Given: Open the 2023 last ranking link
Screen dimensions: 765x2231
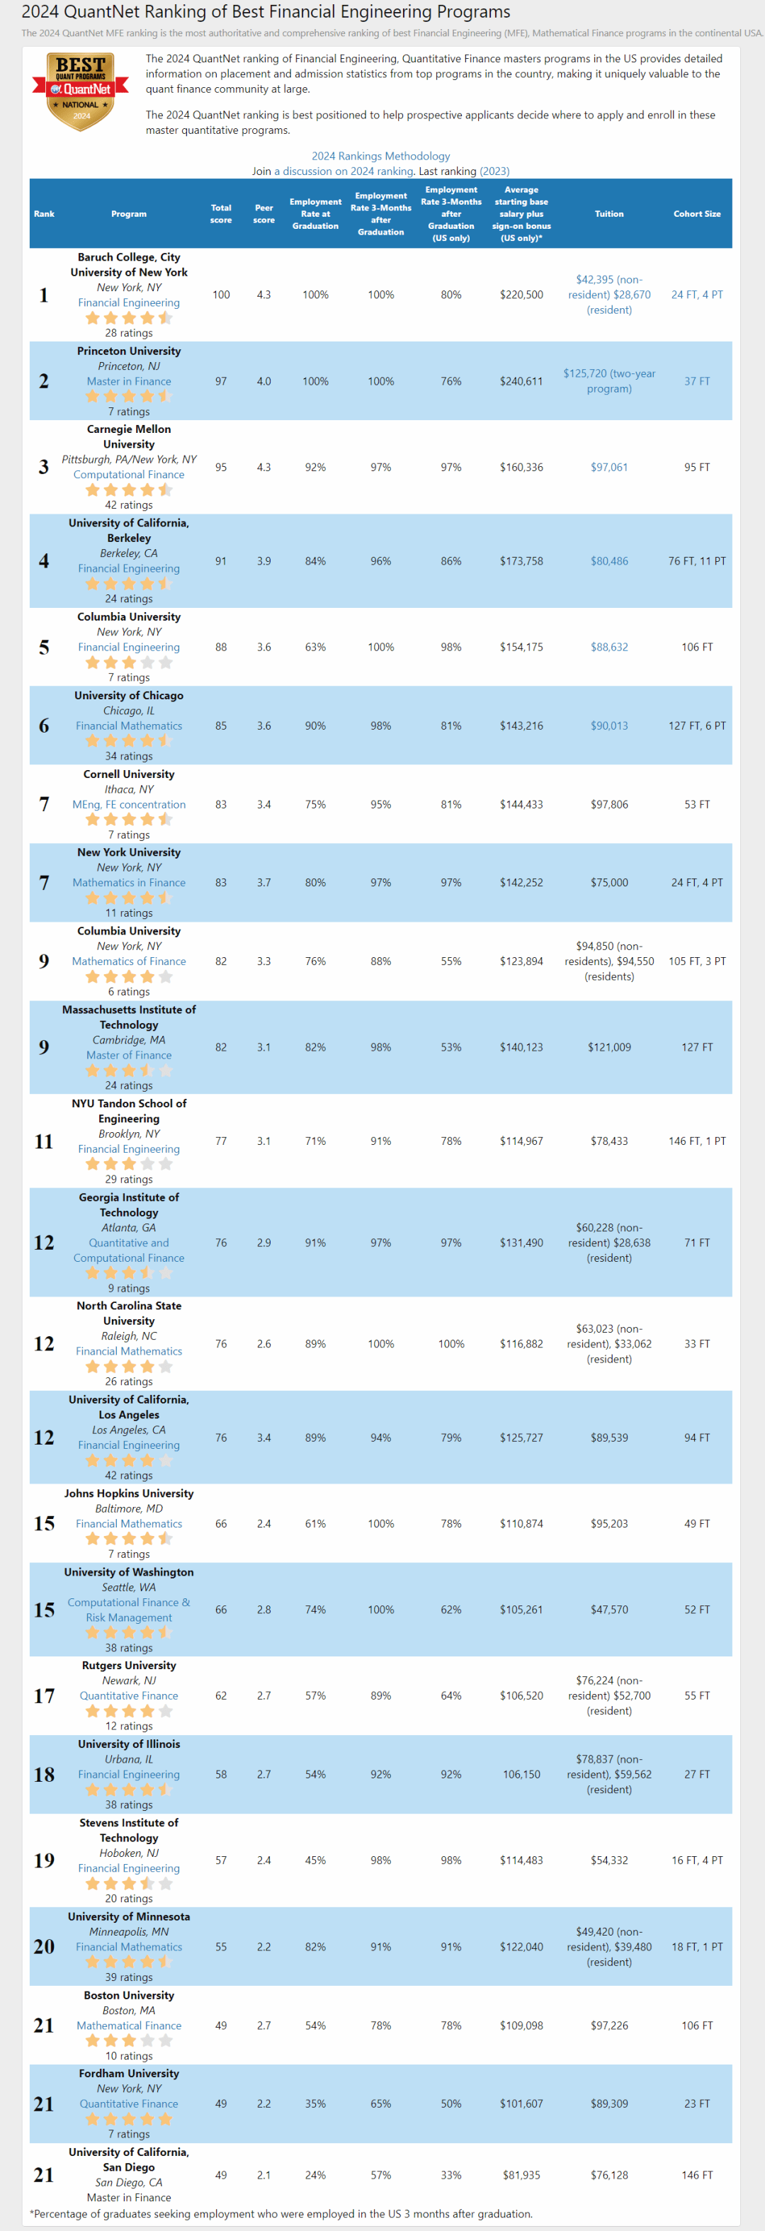Looking at the screenshot, I should pyautogui.click(x=494, y=171).
